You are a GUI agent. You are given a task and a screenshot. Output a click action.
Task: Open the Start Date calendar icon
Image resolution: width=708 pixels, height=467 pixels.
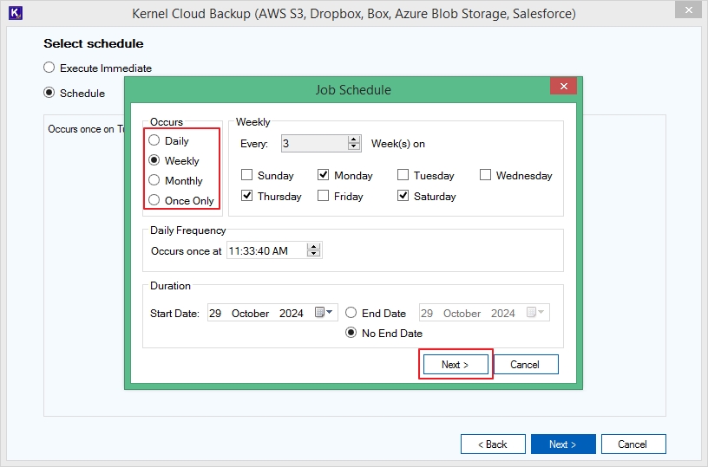319,312
